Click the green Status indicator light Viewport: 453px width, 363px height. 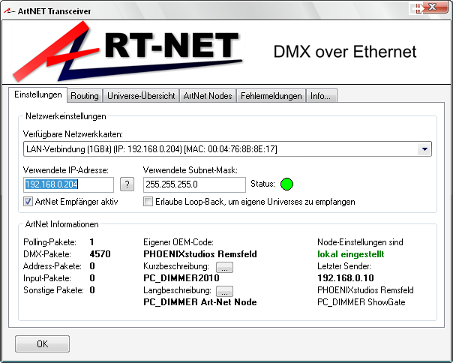[x=286, y=184]
